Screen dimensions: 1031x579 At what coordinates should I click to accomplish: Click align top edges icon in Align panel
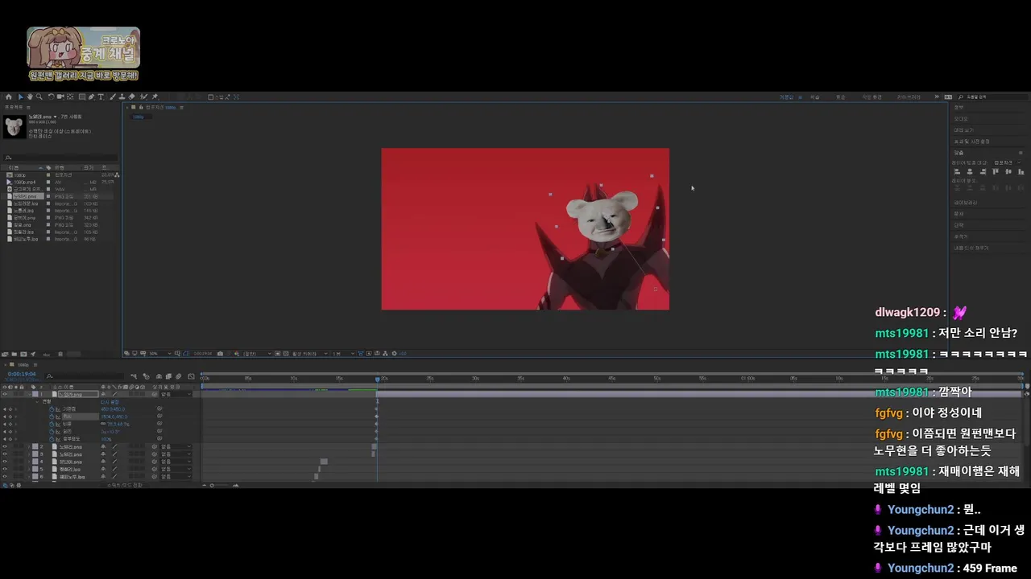tap(996, 171)
